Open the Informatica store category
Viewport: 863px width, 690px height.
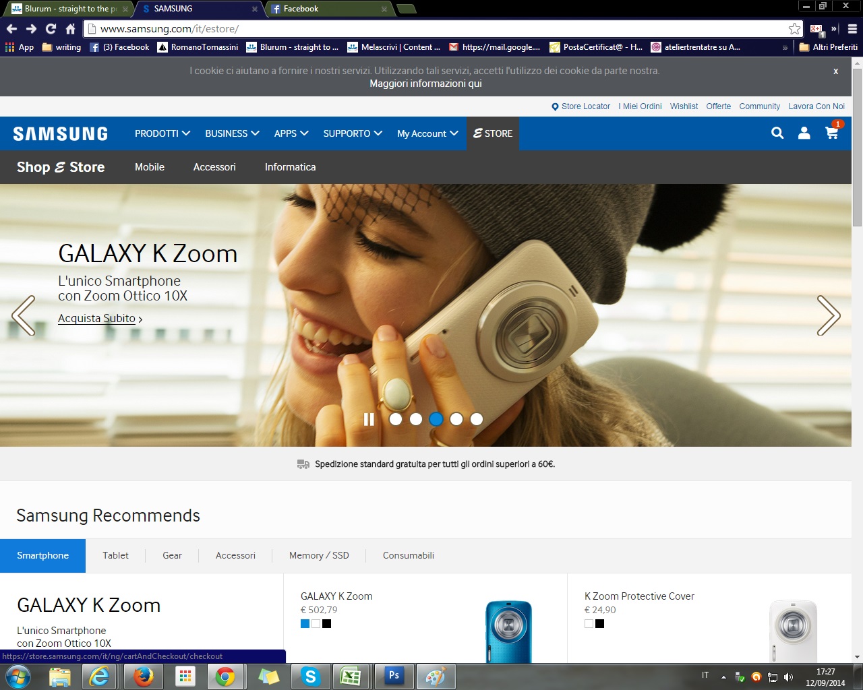[290, 167]
